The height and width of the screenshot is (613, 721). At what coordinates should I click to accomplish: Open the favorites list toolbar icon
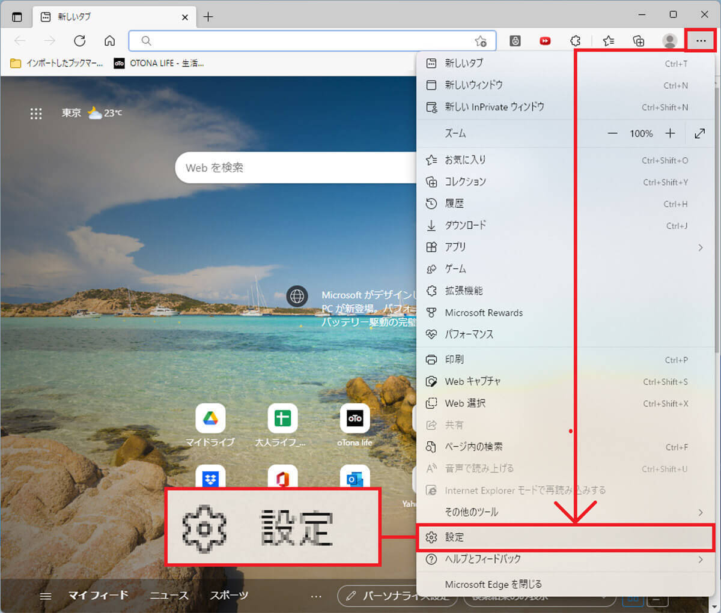609,41
